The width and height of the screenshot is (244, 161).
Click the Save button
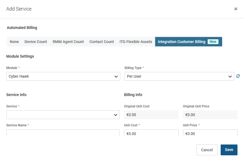[229, 150]
